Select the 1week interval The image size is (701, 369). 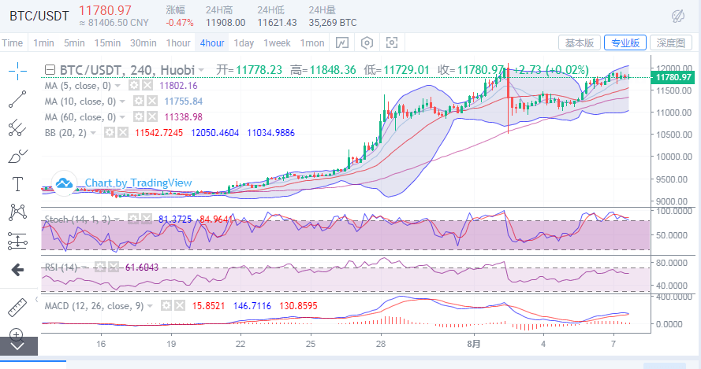(x=278, y=42)
